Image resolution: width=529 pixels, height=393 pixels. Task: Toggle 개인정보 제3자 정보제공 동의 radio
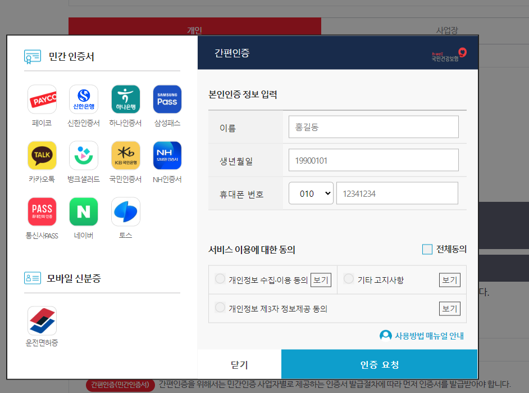click(220, 308)
